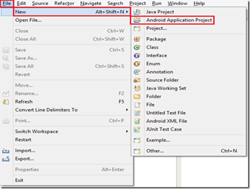The height and width of the screenshot is (189, 250).
Task: Choose Untitled Text File entry
Action: click(x=188, y=113)
